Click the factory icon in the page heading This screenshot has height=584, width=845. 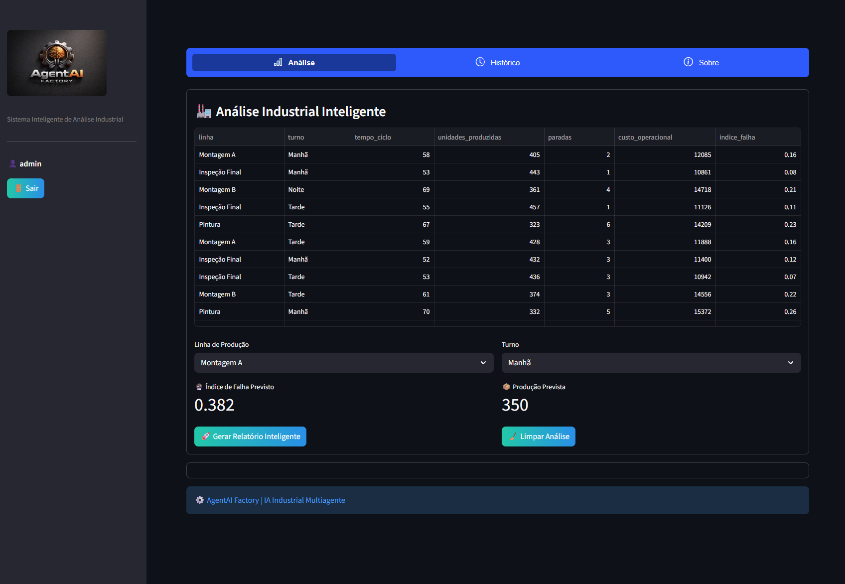[x=203, y=111]
